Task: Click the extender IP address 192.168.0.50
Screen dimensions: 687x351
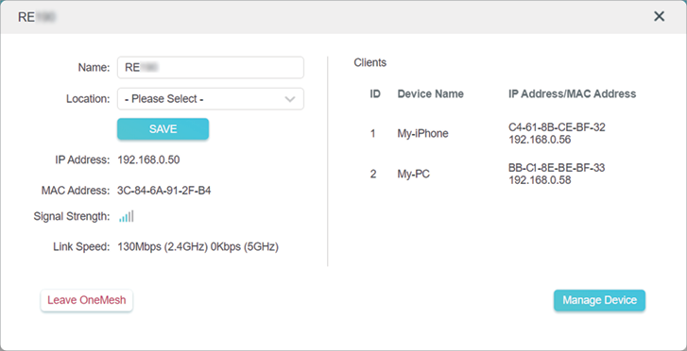Action: coord(148,159)
